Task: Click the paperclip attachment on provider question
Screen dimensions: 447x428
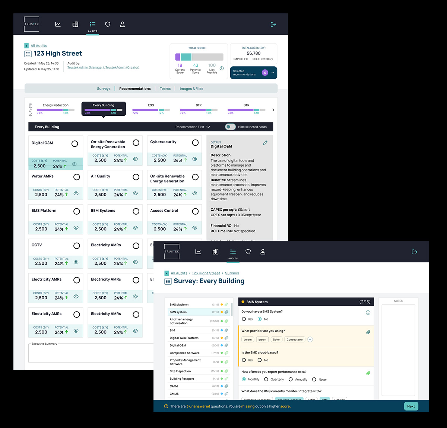Action: (368, 332)
